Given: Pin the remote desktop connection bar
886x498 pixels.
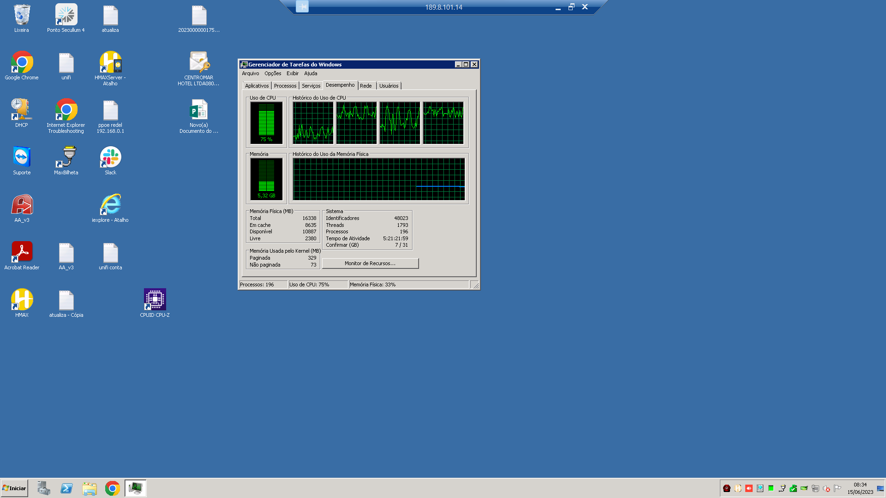Looking at the screenshot, I should click(x=302, y=7).
